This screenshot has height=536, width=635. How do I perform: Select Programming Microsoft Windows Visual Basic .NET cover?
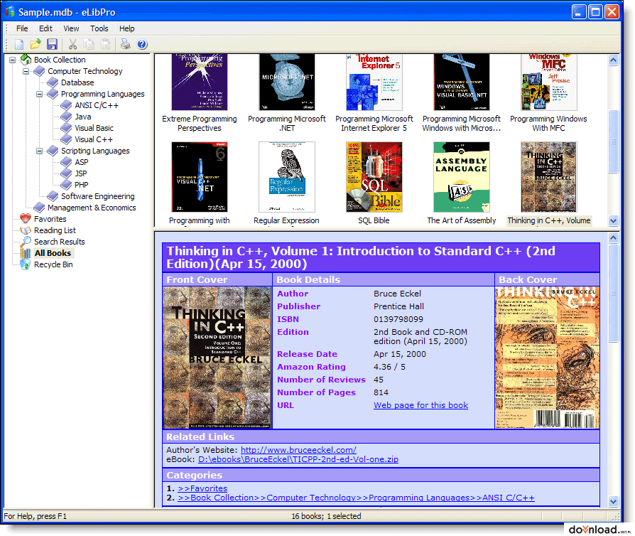(462, 82)
